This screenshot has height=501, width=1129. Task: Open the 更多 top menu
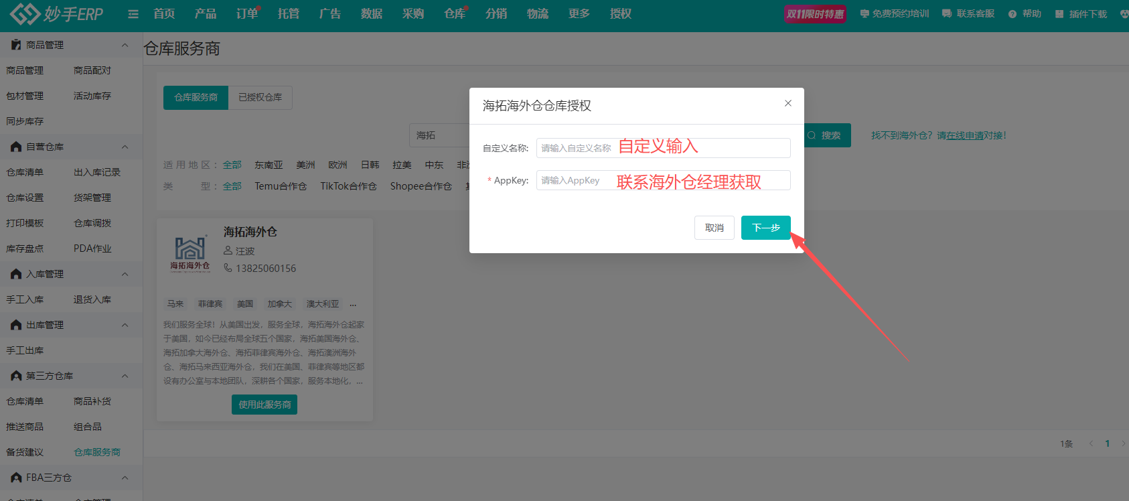tap(579, 13)
